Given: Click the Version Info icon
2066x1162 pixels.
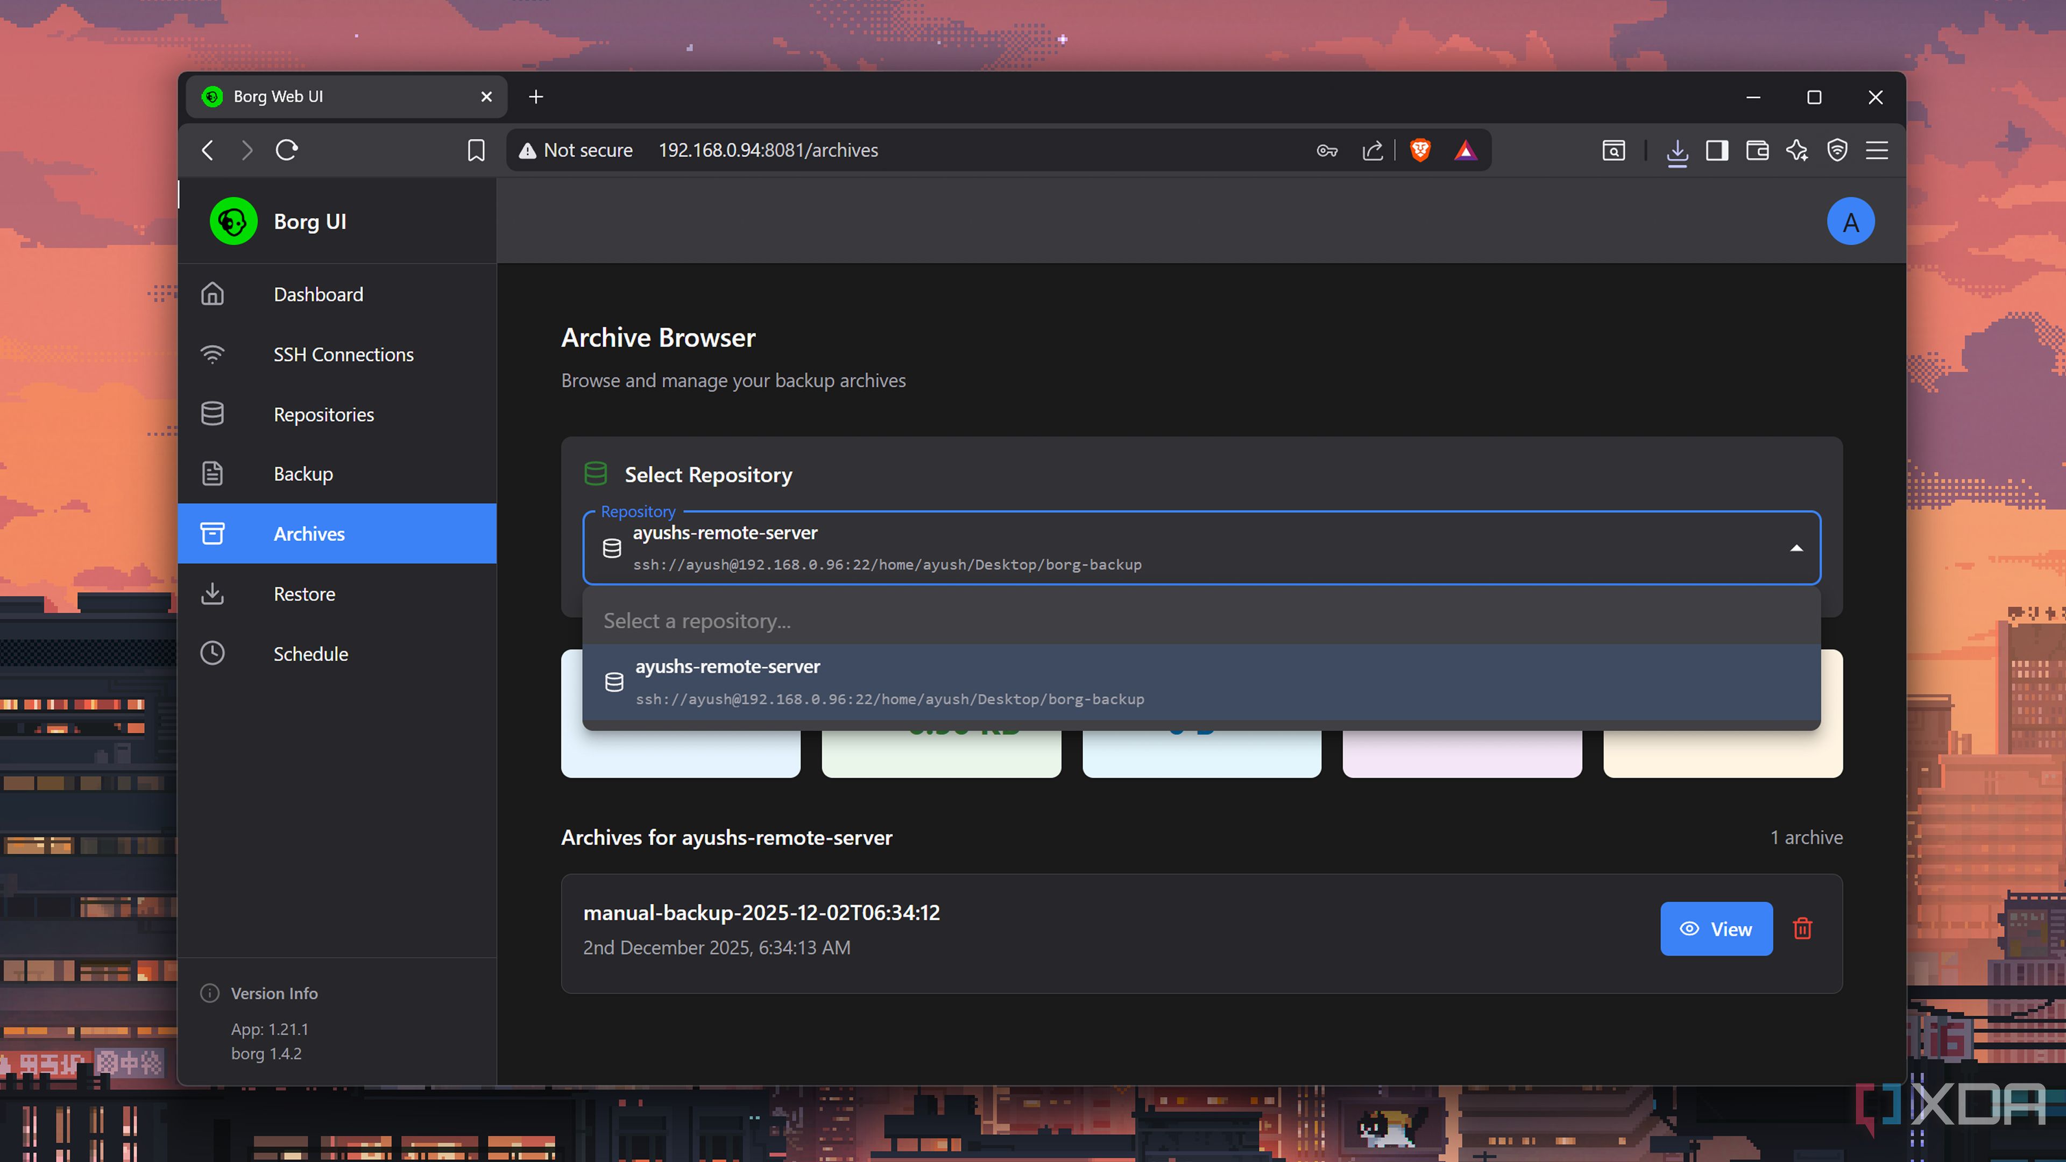Looking at the screenshot, I should [x=210, y=993].
